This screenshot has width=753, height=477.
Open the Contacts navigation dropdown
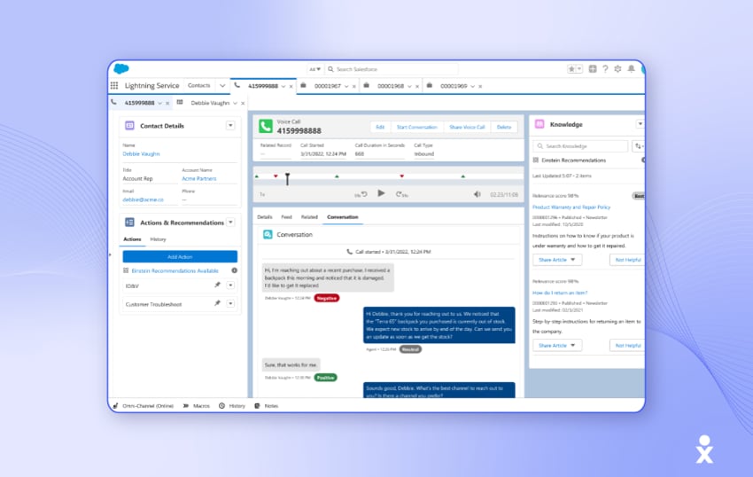(222, 86)
